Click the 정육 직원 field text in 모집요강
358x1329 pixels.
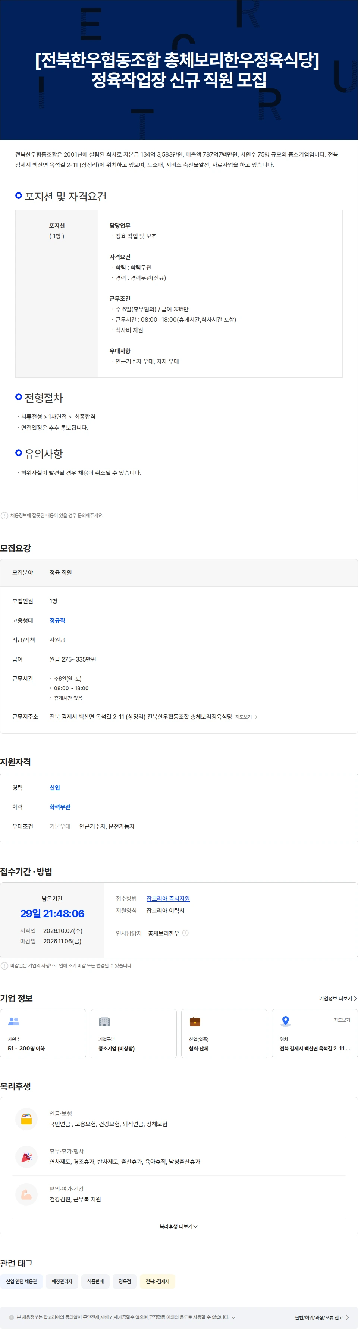pyautogui.click(x=60, y=573)
